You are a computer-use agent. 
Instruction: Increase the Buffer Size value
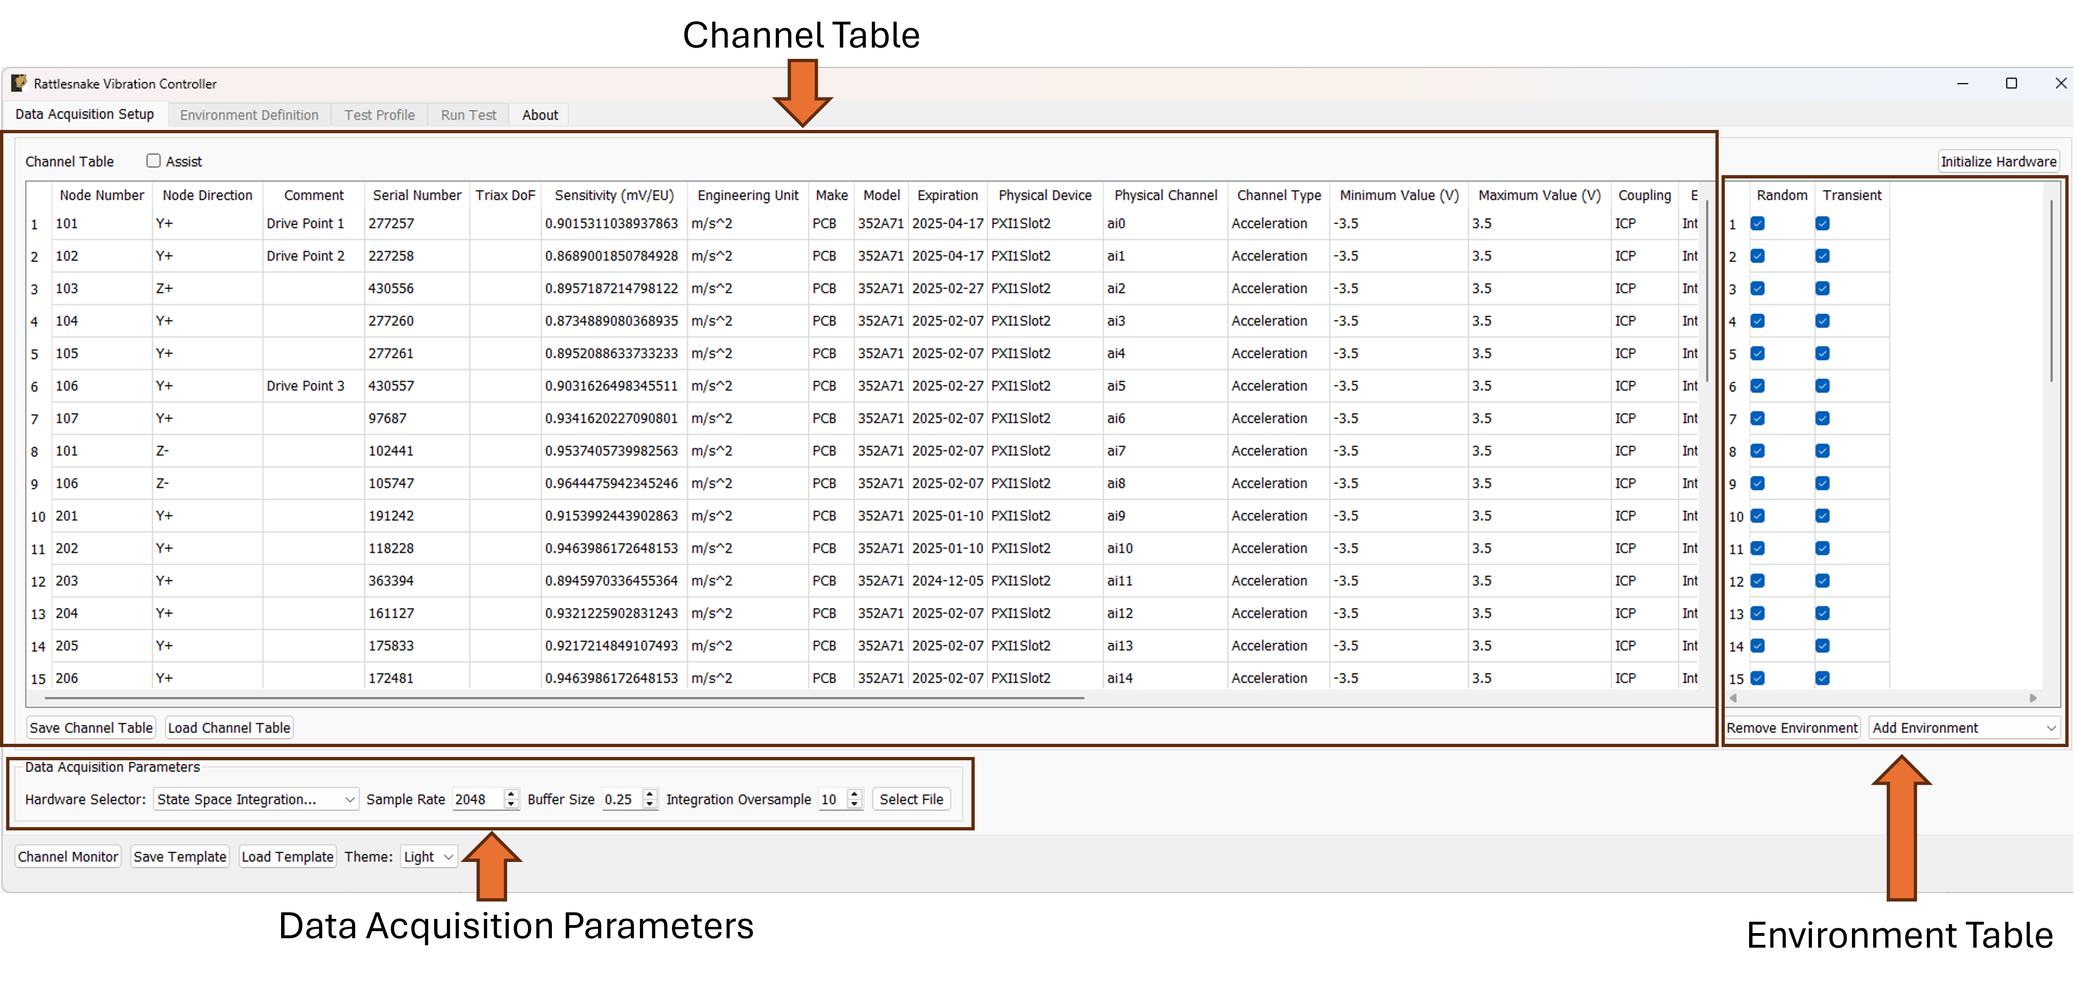point(650,794)
